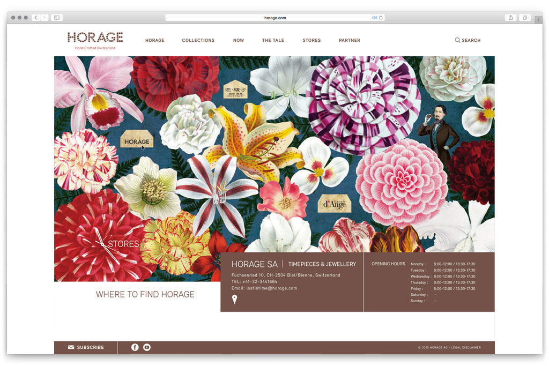Click the subscribe envelope icon
Image resolution: width=549 pixels, height=366 pixels.
point(71,347)
